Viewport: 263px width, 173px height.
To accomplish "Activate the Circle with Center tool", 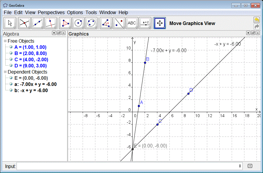I will click(78, 23).
